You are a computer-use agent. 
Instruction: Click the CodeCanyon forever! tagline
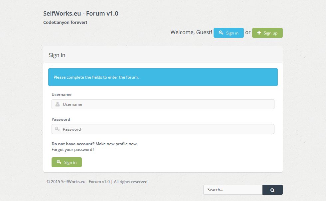click(x=65, y=23)
